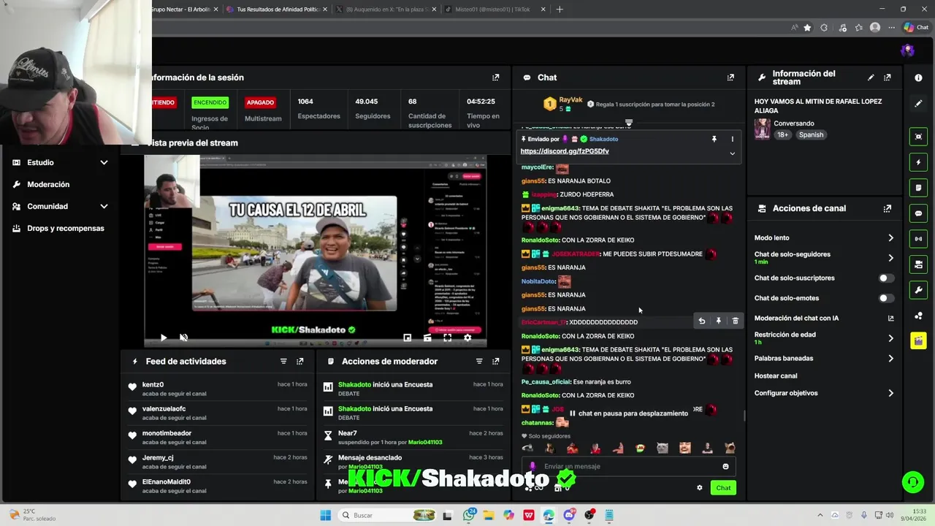This screenshot has height=526, width=935.
Task: Click the APAGADO Multistream badge
Action: tap(260, 102)
